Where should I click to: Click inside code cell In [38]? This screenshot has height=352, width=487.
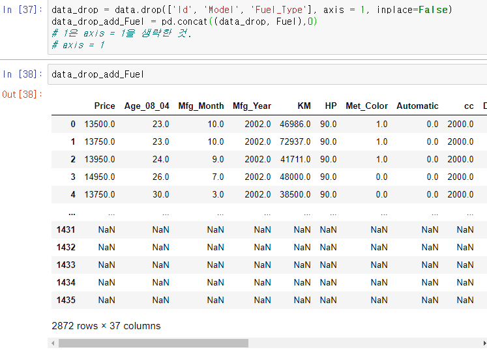click(267, 74)
